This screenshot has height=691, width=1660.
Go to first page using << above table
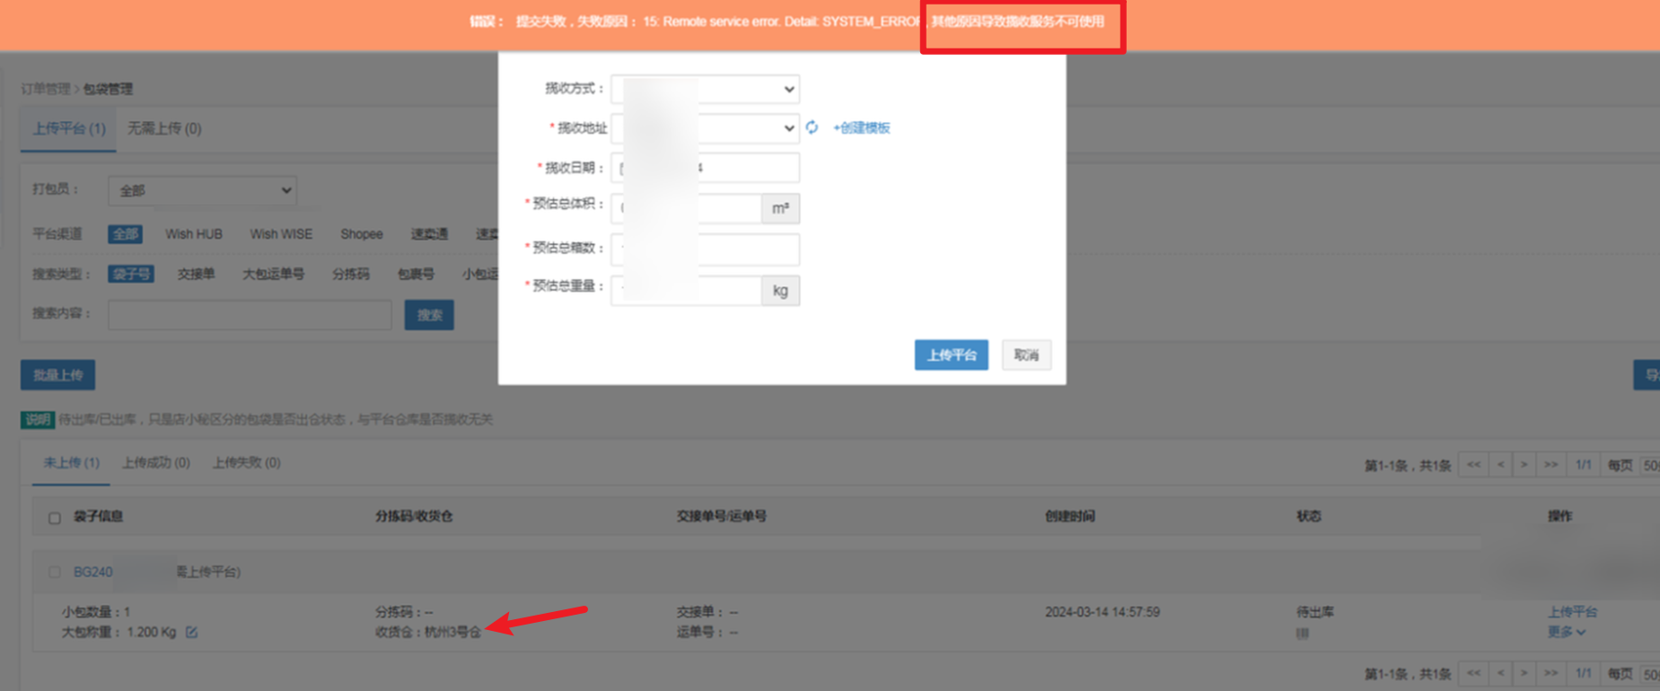tap(1473, 465)
